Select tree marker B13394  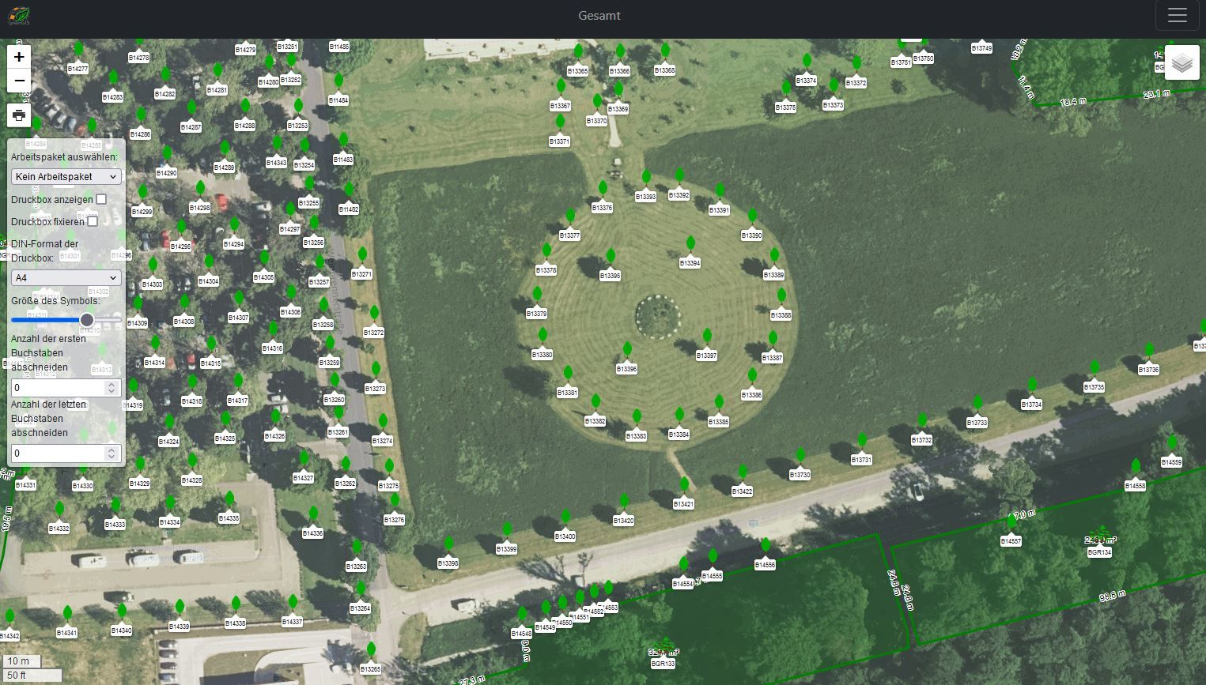click(690, 245)
